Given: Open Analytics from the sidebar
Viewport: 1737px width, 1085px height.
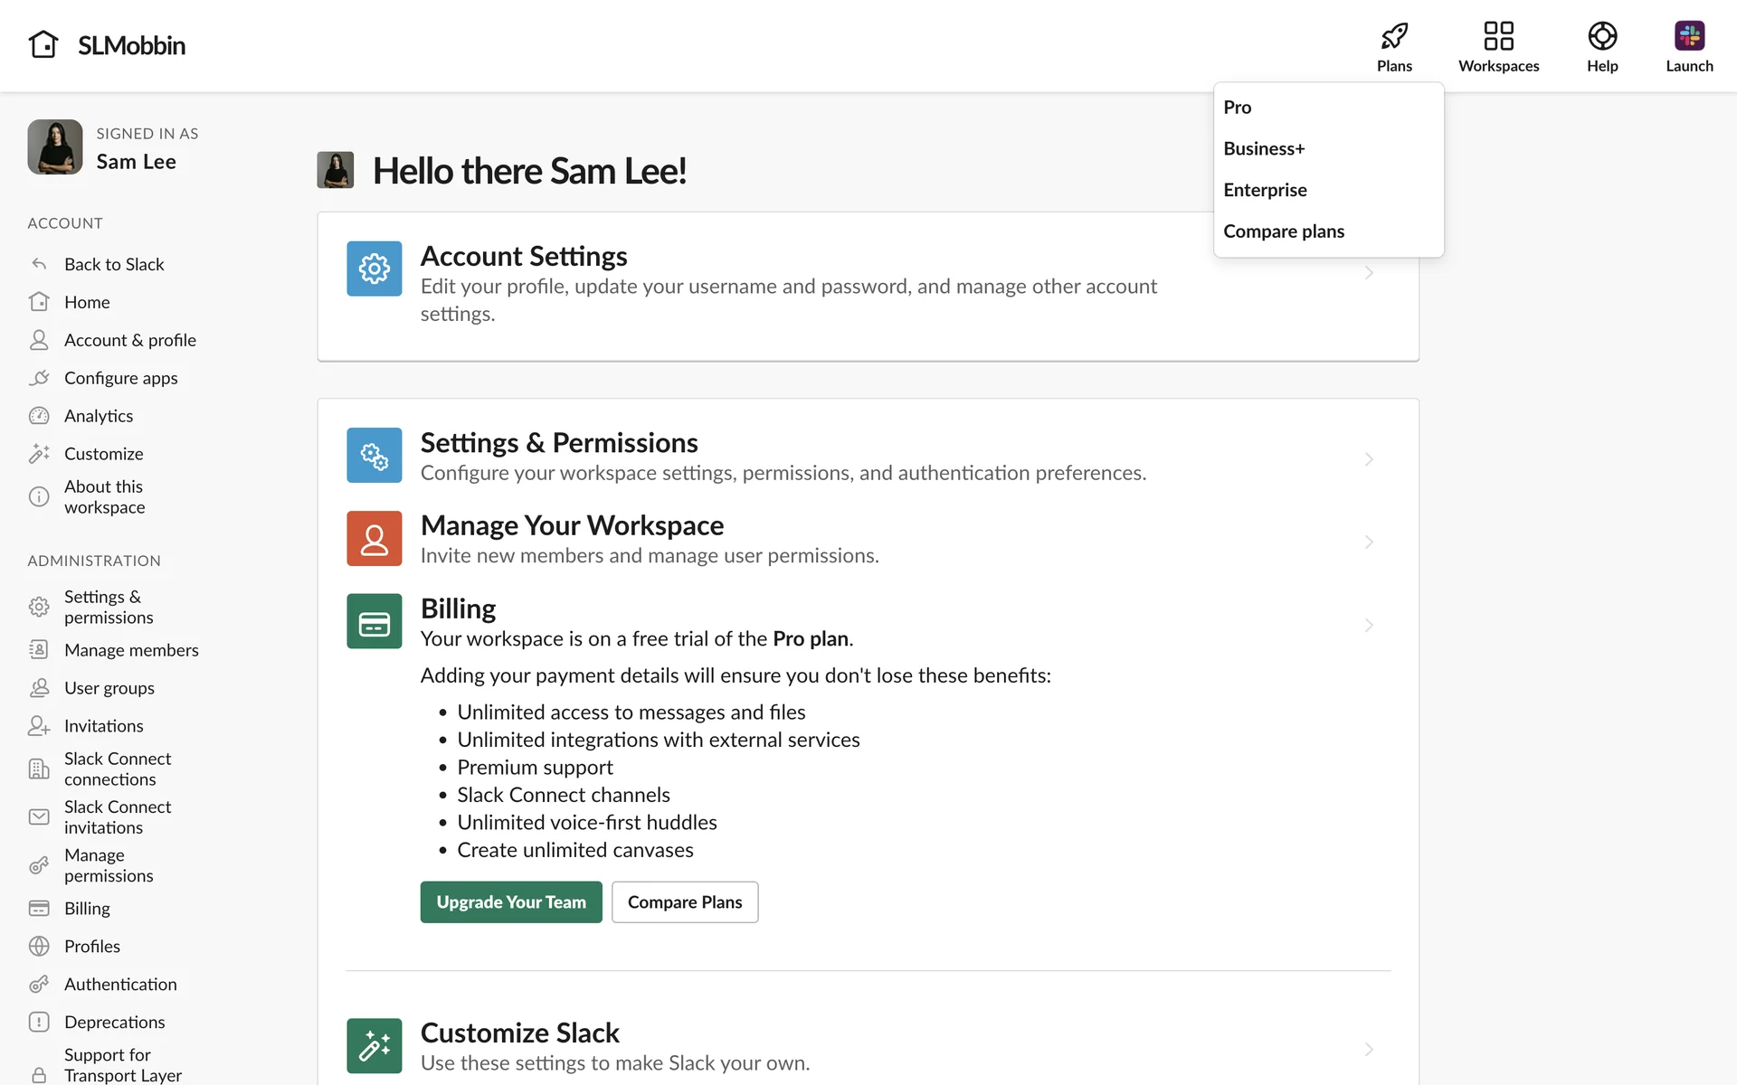Looking at the screenshot, I should point(99,416).
